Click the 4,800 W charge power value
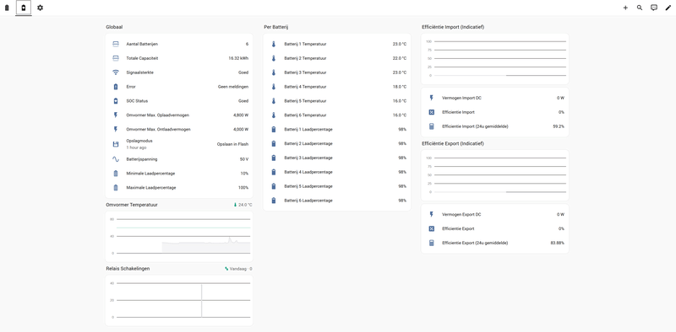 (x=240, y=115)
